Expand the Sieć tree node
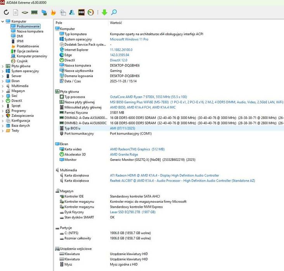 3,96
